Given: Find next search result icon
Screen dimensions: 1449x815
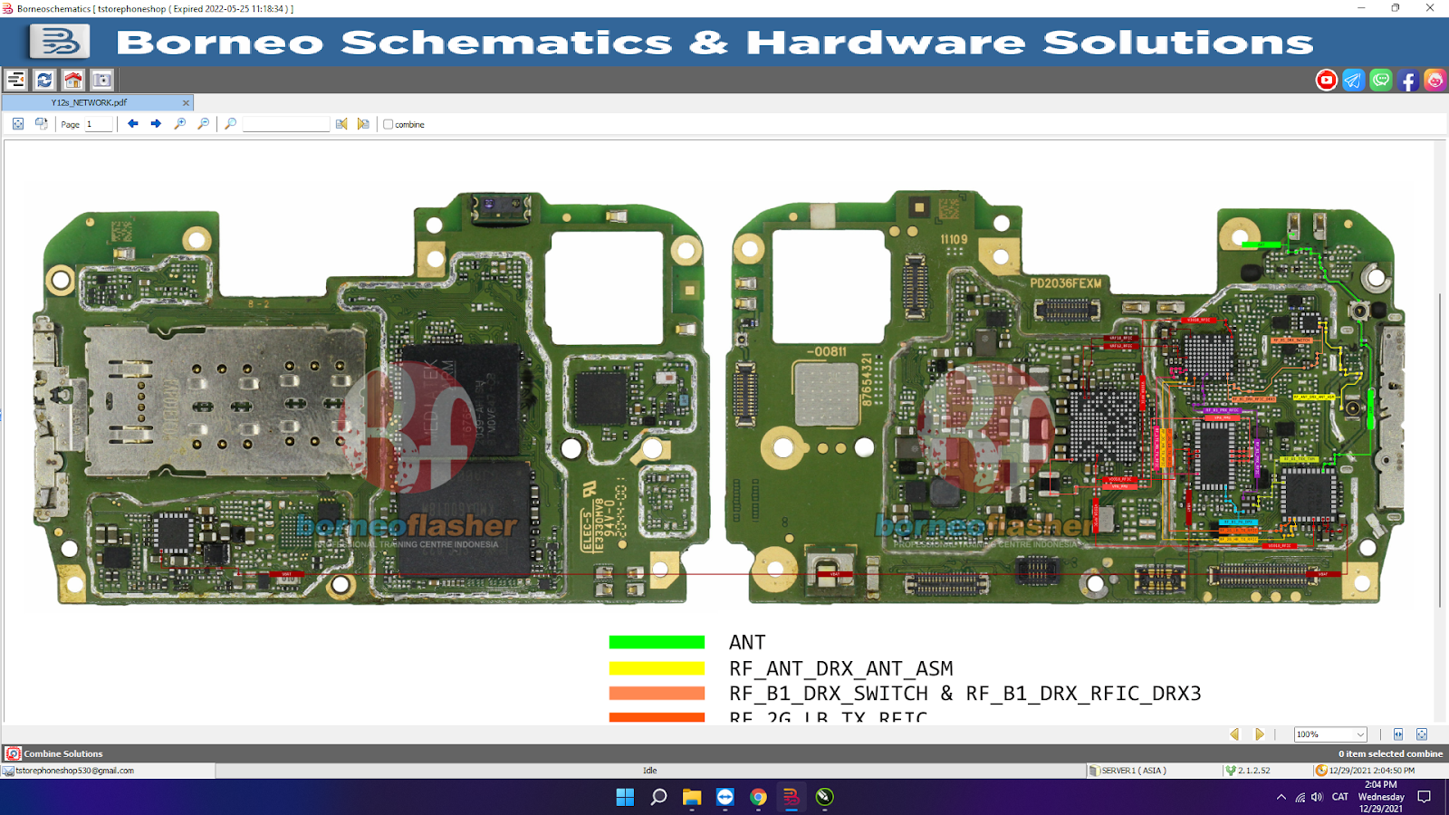Looking at the screenshot, I should (363, 124).
